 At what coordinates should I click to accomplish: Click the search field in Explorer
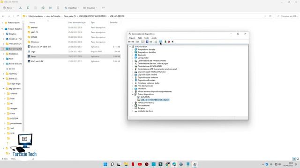pyautogui.click(x=287, y=16)
